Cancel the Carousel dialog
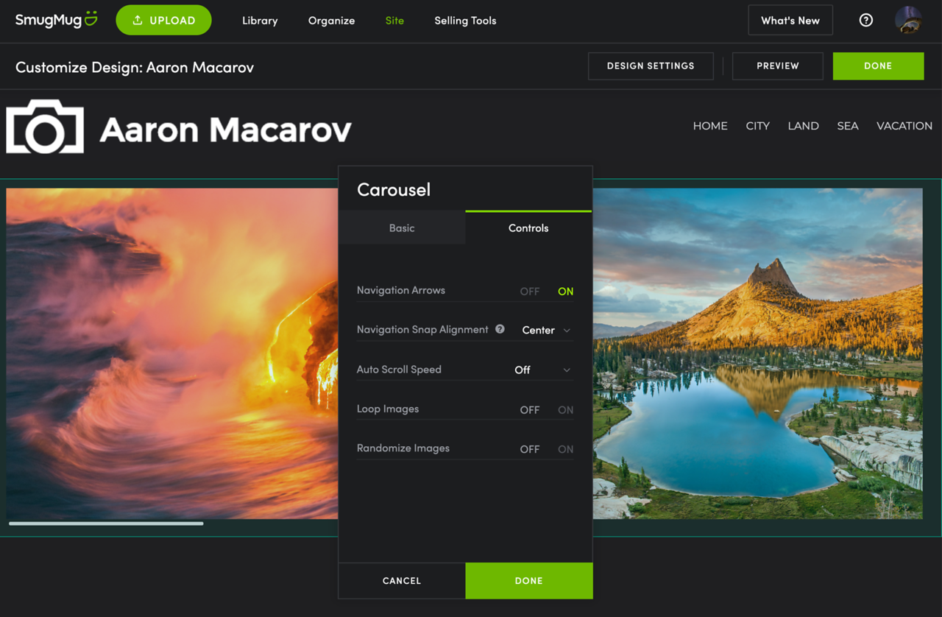Viewport: 942px width, 617px height. (x=402, y=581)
